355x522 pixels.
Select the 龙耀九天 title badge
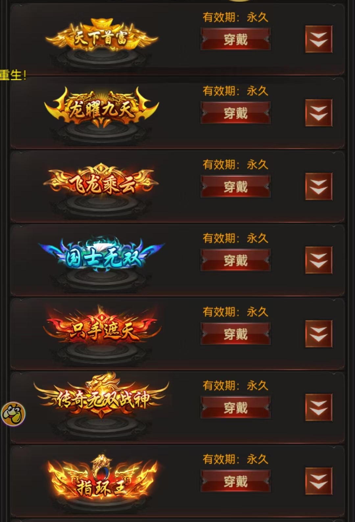(x=101, y=108)
